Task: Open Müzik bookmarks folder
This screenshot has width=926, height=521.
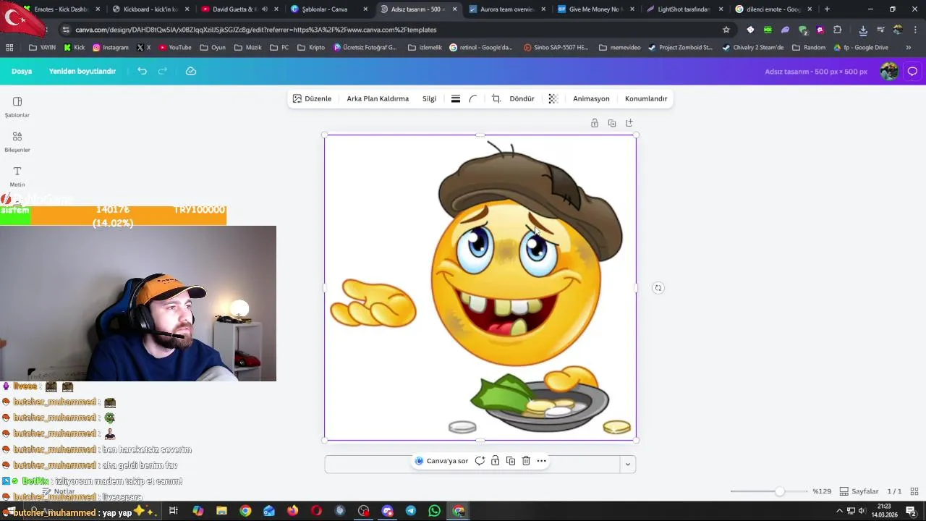Action: click(247, 47)
